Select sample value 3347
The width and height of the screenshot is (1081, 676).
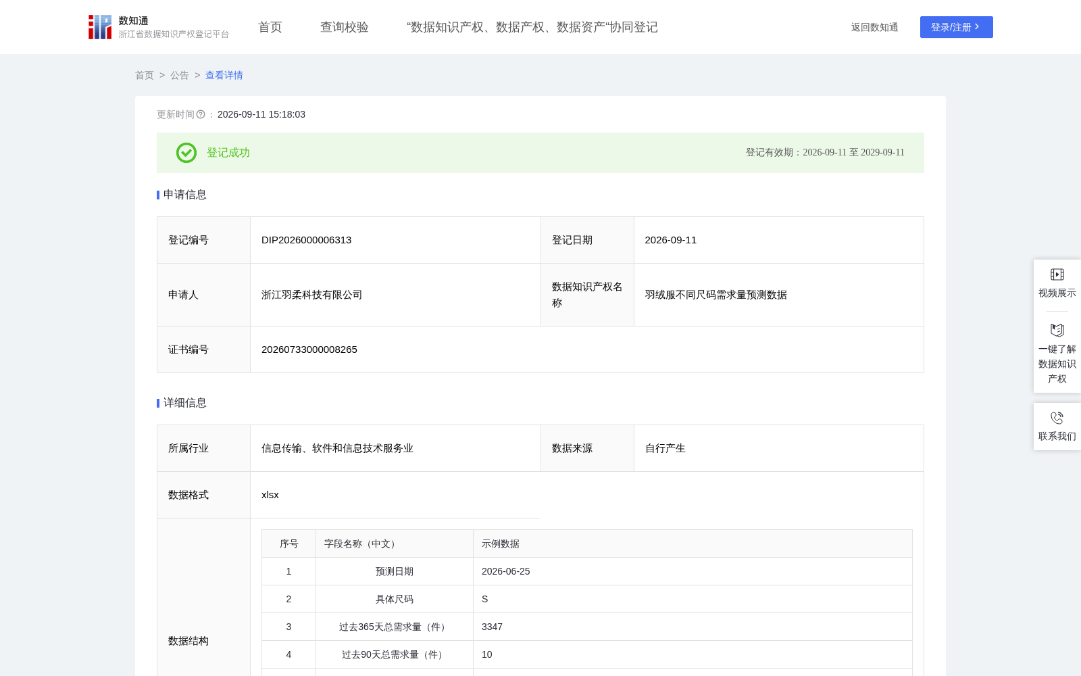click(x=493, y=627)
